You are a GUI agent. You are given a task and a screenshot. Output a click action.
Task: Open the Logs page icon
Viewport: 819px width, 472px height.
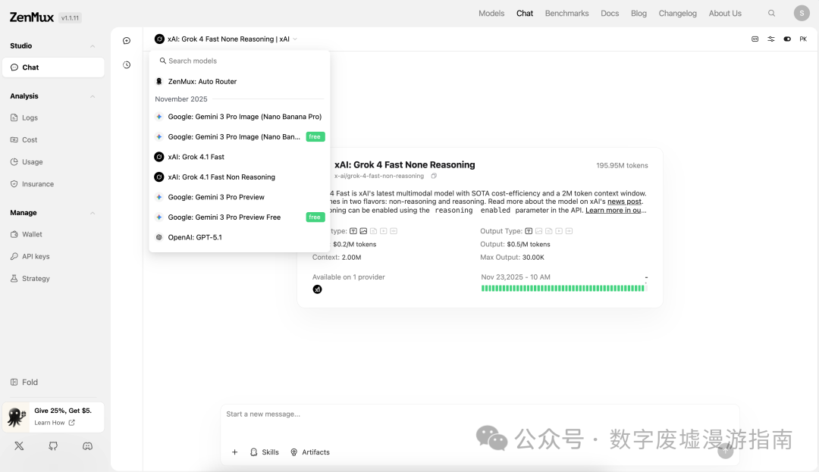coord(14,118)
